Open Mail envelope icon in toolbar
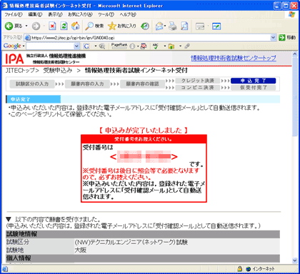 pos(159,26)
